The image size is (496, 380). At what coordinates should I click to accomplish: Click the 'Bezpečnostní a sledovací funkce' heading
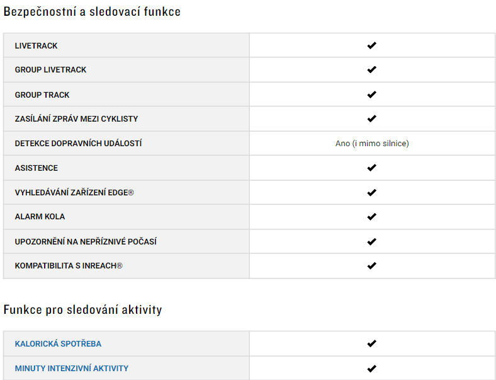[92, 12]
